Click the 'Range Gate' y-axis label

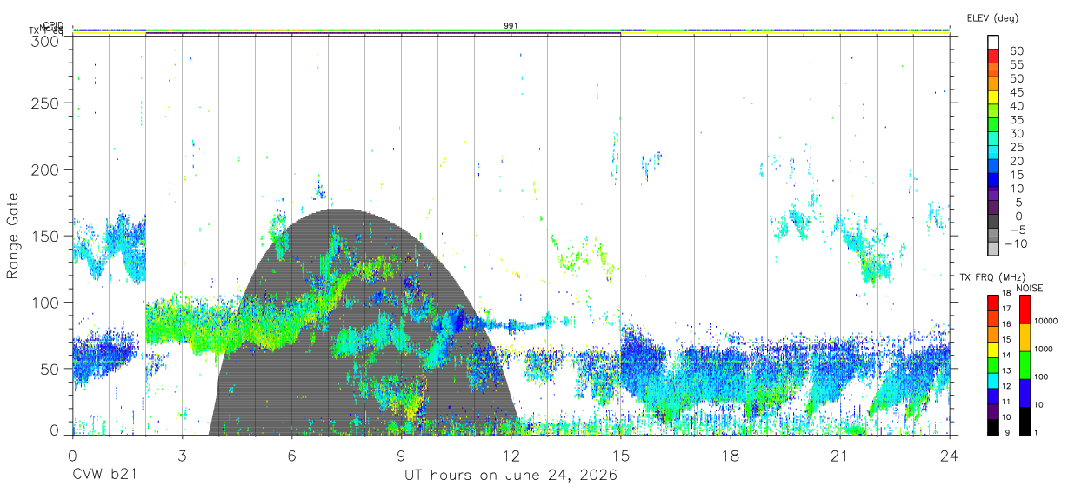click(x=13, y=236)
